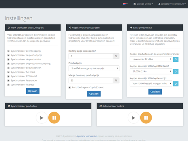This screenshot has height=141, width=188.
Task: Click Opslaan in Regels voor productprijzen panel
Action: 94,94
